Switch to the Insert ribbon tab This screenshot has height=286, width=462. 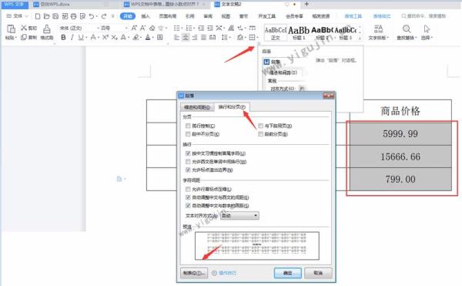pyautogui.click(x=146, y=16)
